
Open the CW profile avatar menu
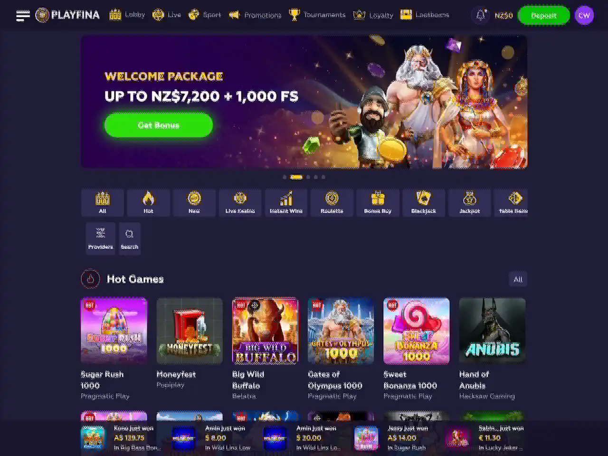click(x=584, y=15)
